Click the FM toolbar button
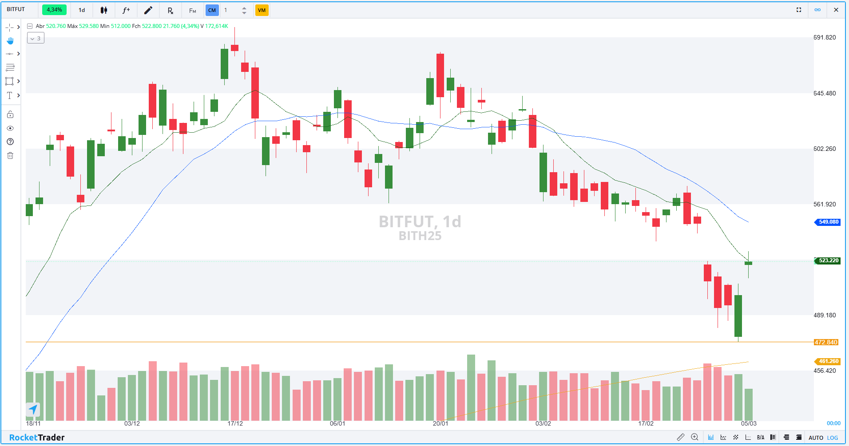849x446 pixels. [x=193, y=10]
